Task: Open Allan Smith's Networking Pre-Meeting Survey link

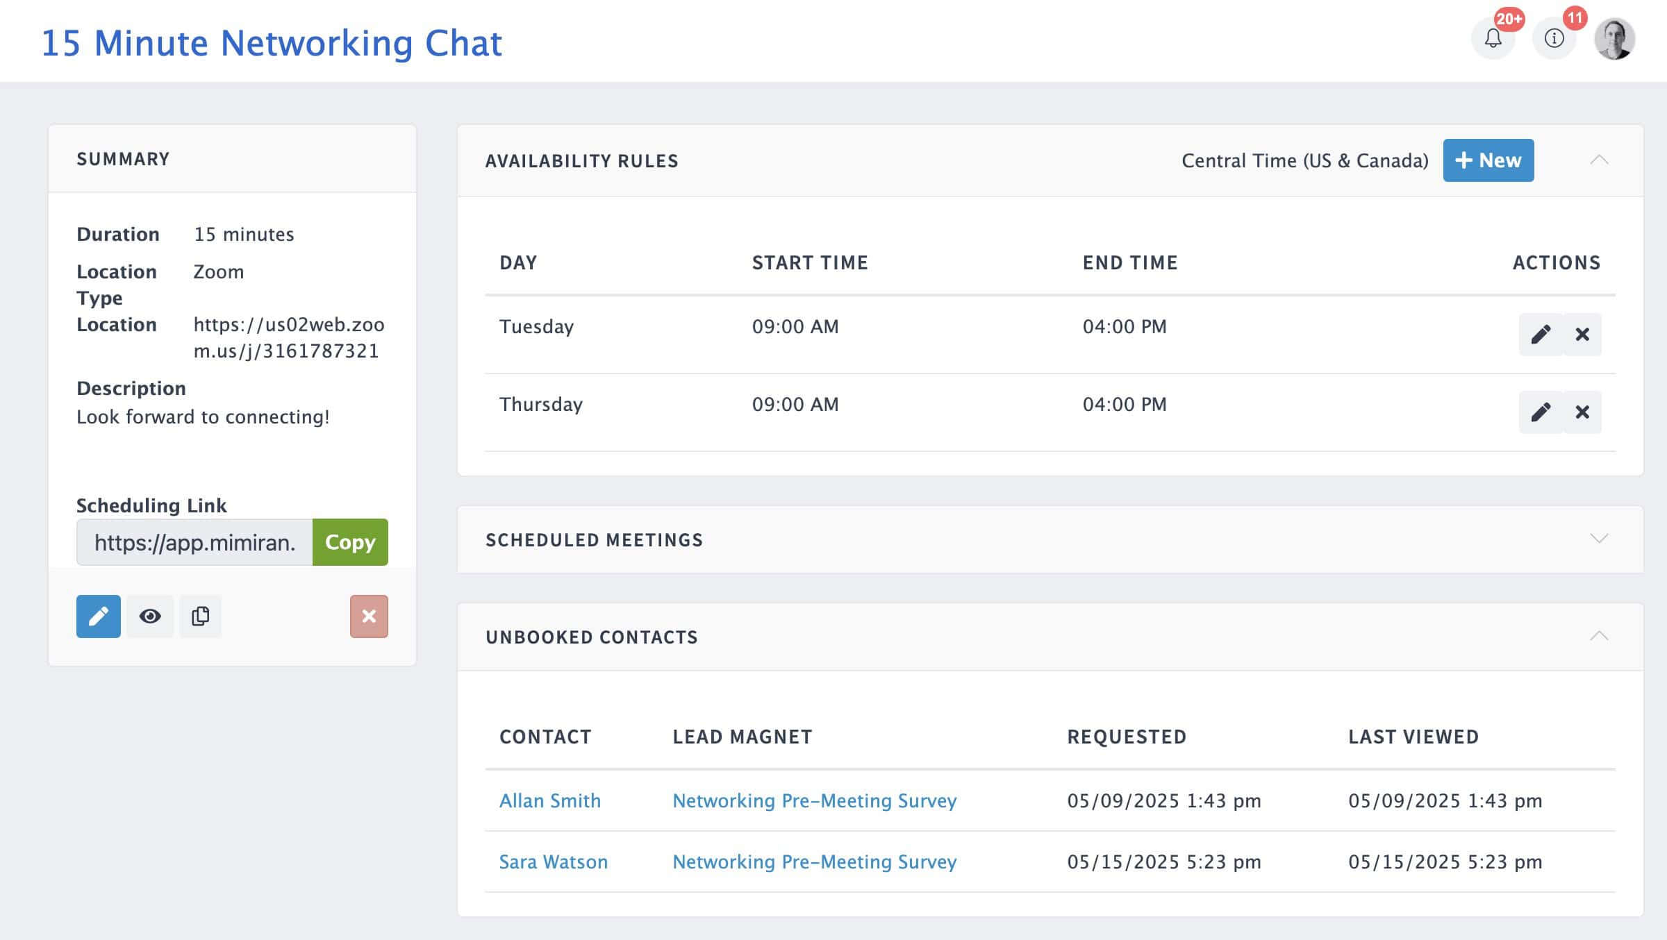Action: pos(814,800)
